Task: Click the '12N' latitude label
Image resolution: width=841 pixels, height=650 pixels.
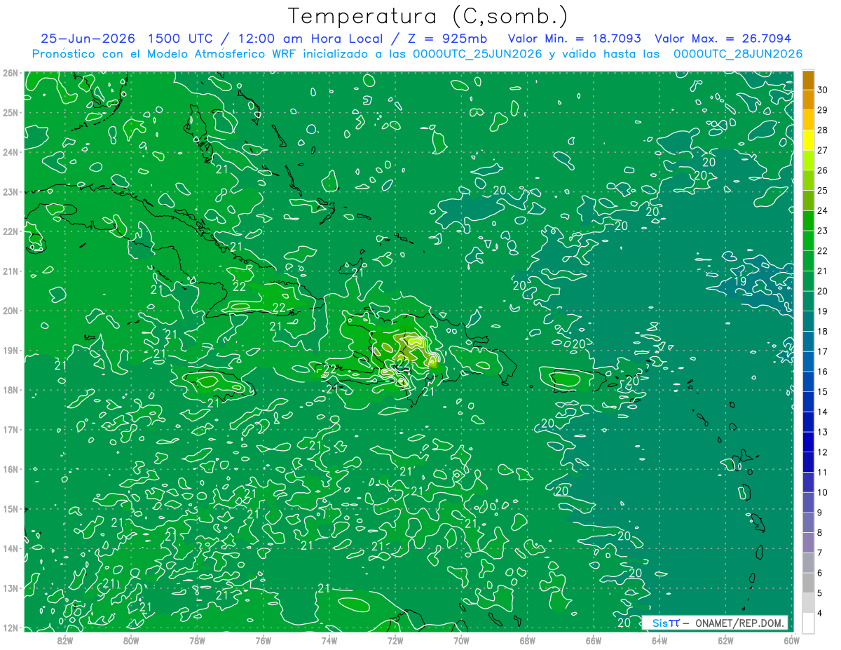Action: click(11, 628)
